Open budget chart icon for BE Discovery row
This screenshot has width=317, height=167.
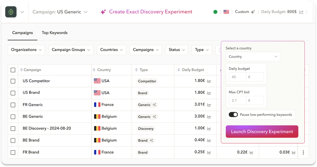coord(209,129)
